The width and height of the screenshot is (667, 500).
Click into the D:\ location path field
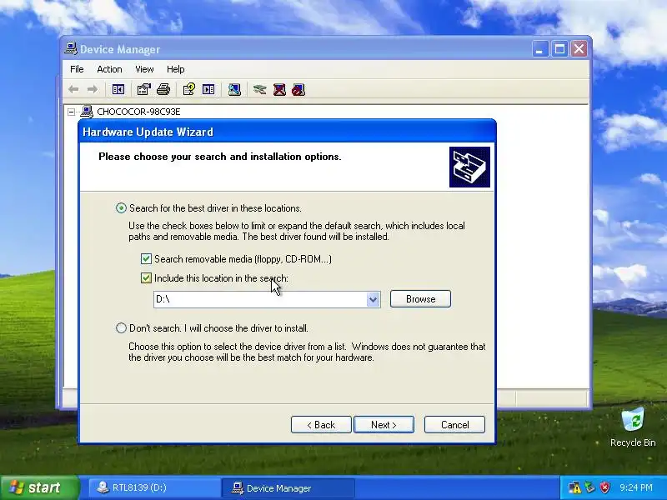coord(260,299)
